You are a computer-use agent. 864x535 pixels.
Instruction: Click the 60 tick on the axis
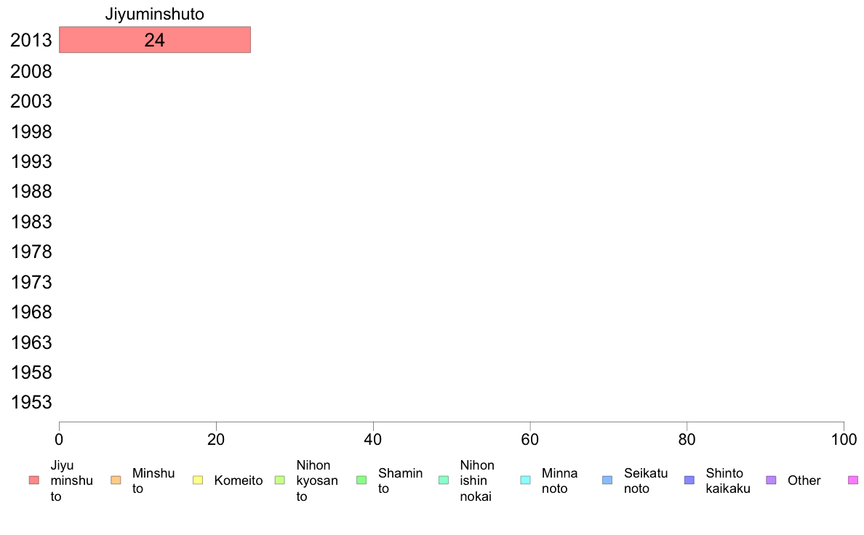[530, 439]
